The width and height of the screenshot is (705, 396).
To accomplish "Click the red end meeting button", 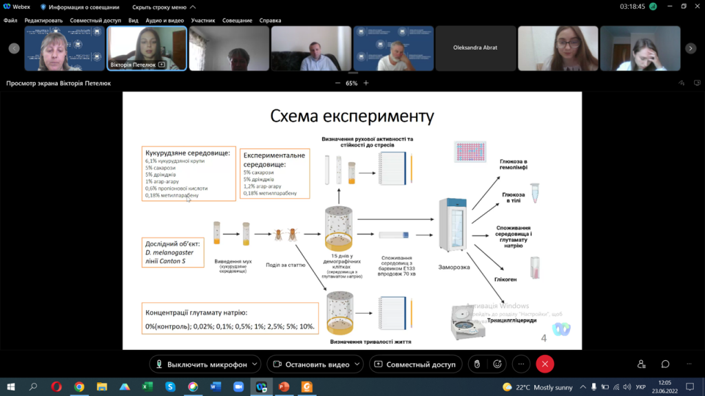I will tap(545, 364).
